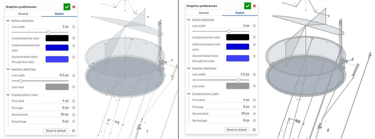The width and height of the screenshot is (375, 139).
Task: Click info icon beside Constrained line color, left dialog
Action: click(x=74, y=38)
